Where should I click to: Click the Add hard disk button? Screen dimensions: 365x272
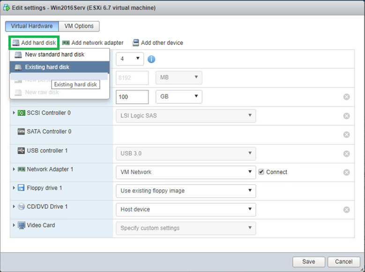[34, 43]
